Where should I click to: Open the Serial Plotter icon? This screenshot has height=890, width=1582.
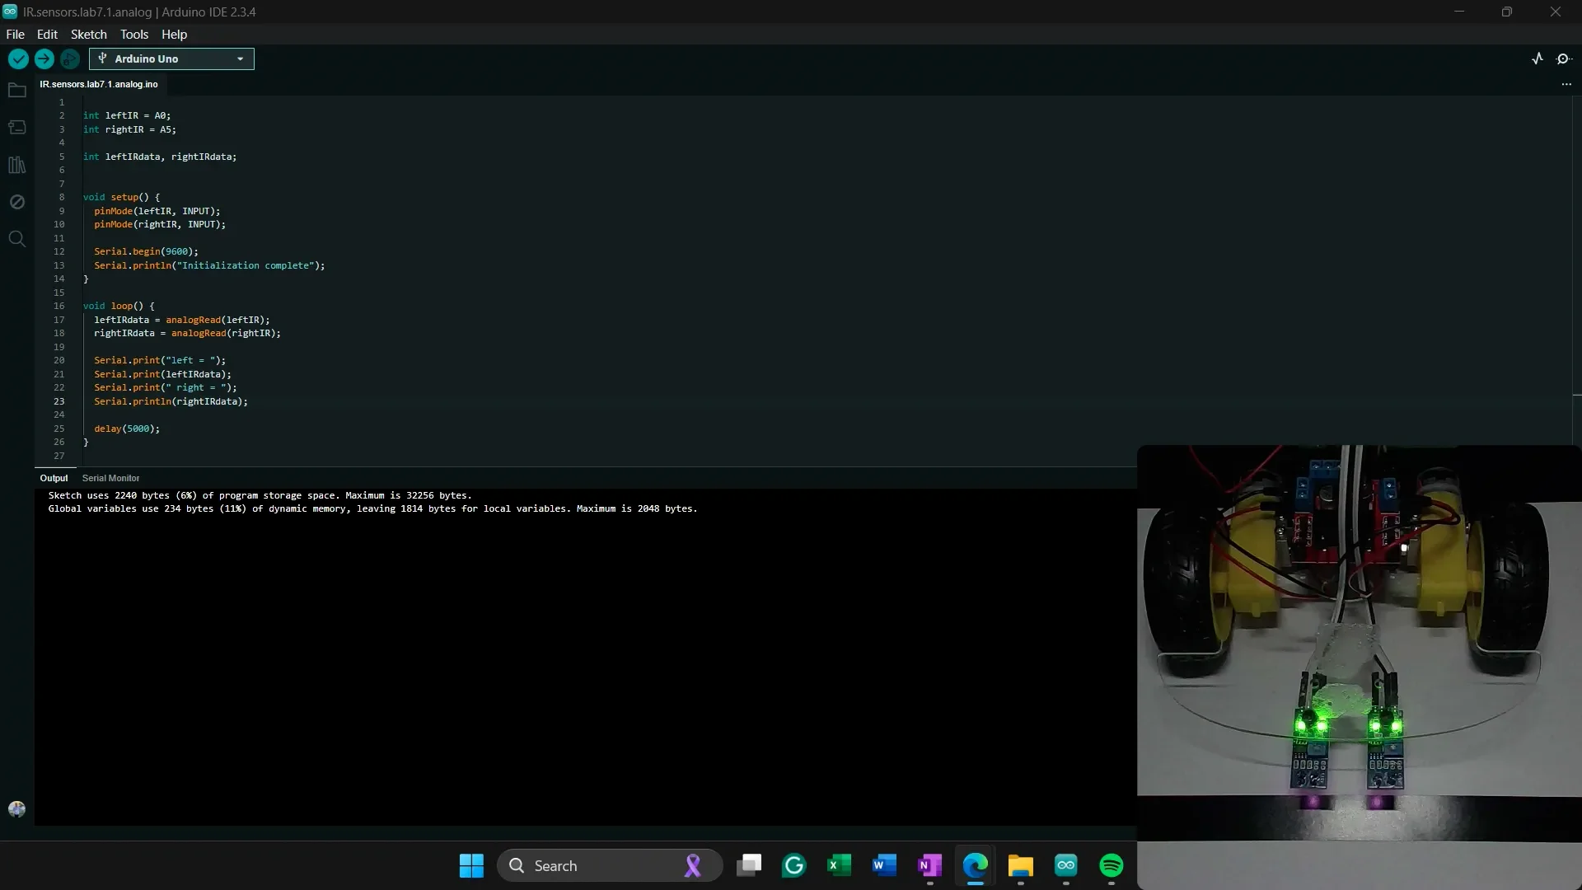click(1538, 59)
